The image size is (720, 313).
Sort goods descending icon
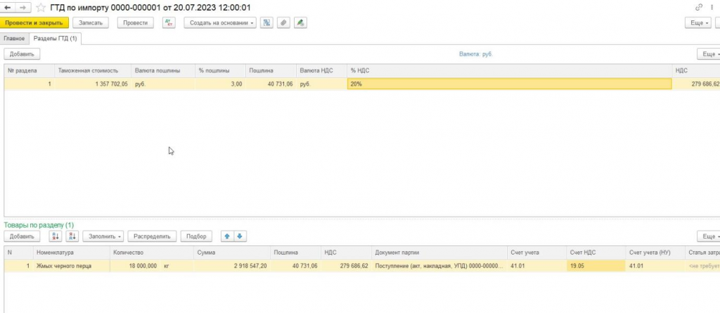pos(72,236)
